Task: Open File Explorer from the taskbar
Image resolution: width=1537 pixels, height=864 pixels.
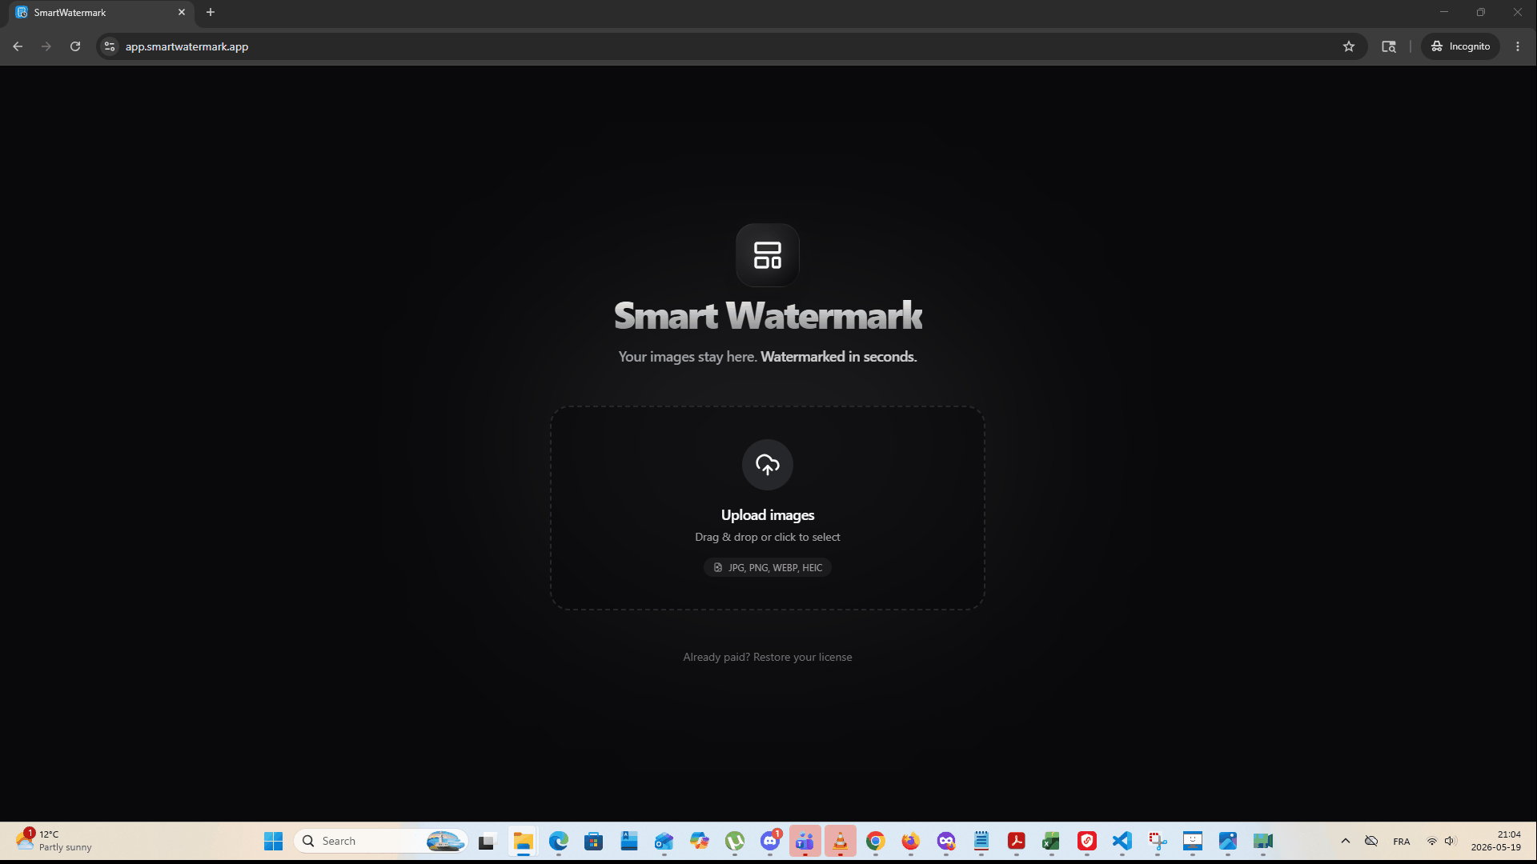Action: pyautogui.click(x=524, y=842)
